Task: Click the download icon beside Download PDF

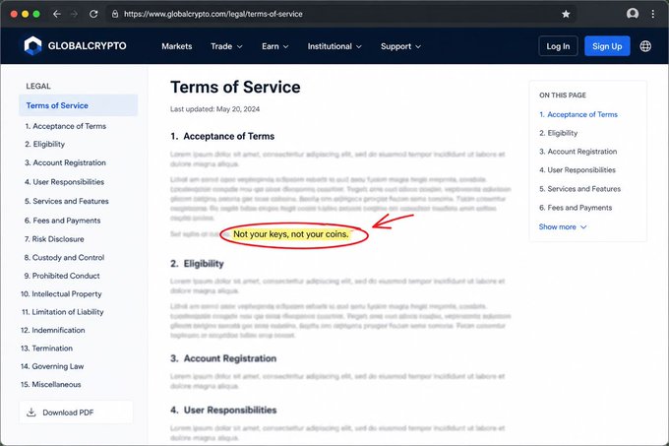Action: (31, 413)
